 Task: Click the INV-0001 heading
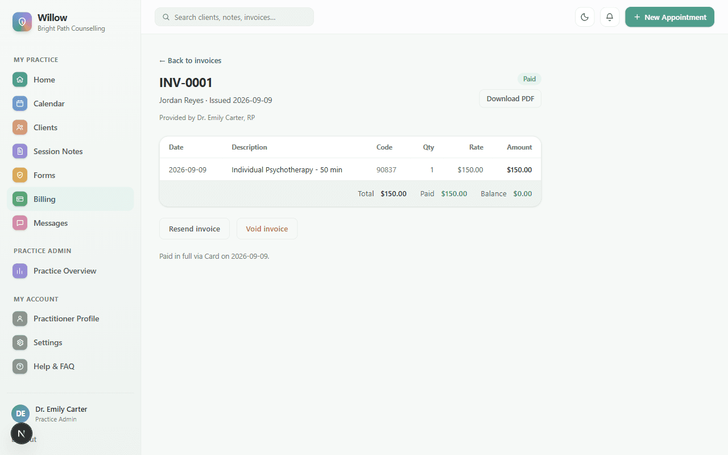(x=186, y=82)
